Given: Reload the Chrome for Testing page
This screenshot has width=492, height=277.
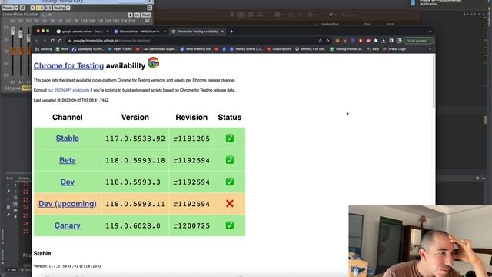Looking at the screenshot, I should click(x=52, y=41).
